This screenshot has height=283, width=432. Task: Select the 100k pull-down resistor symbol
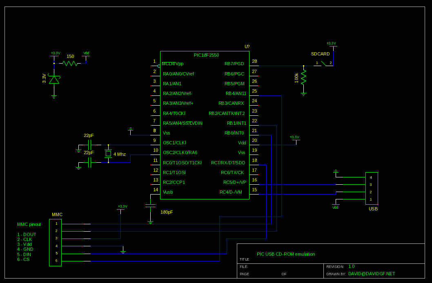coord(304,77)
